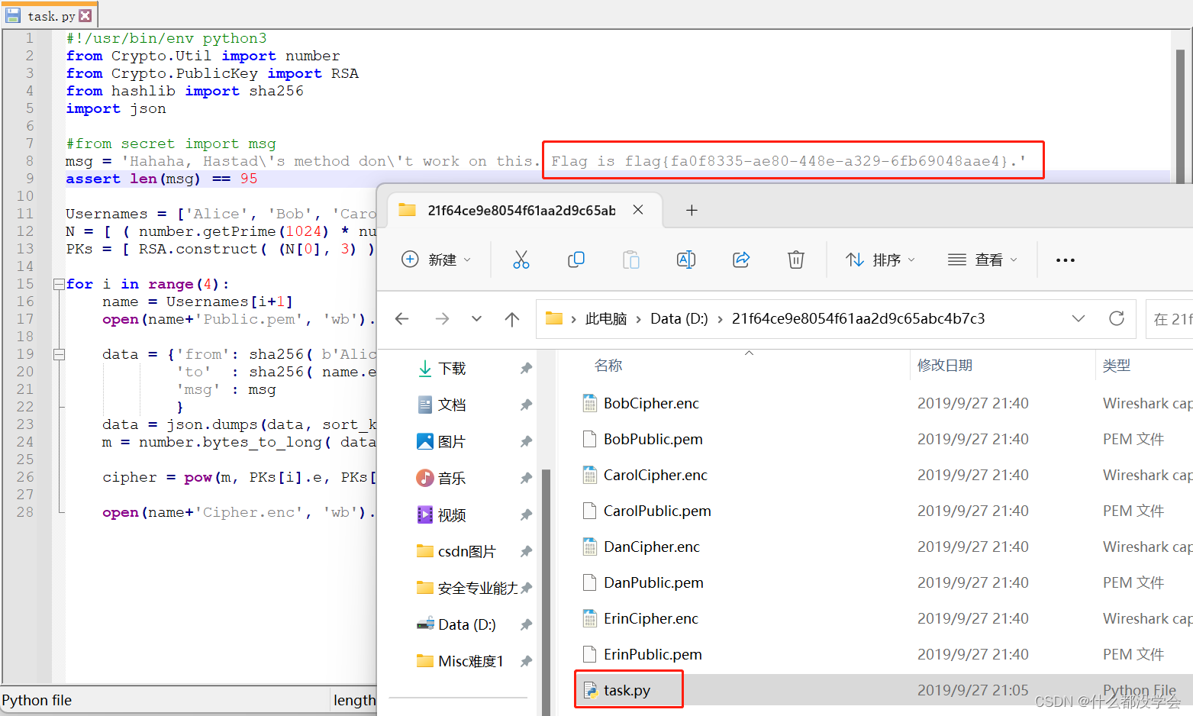Select file task.py in the list
The image size is (1193, 716).
[627, 690]
